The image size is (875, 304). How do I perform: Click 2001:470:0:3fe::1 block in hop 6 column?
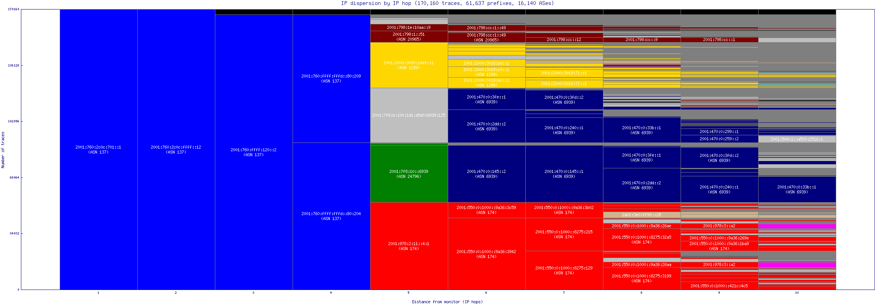(x=487, y=99)
